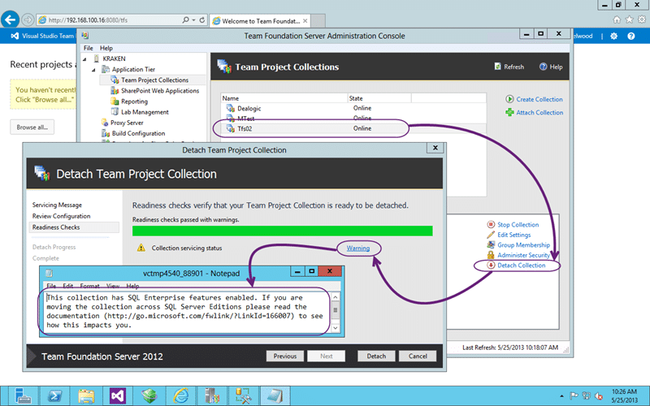Click the settings gear in Visual Studio header
650x406 pixels.
pos(614,36)
